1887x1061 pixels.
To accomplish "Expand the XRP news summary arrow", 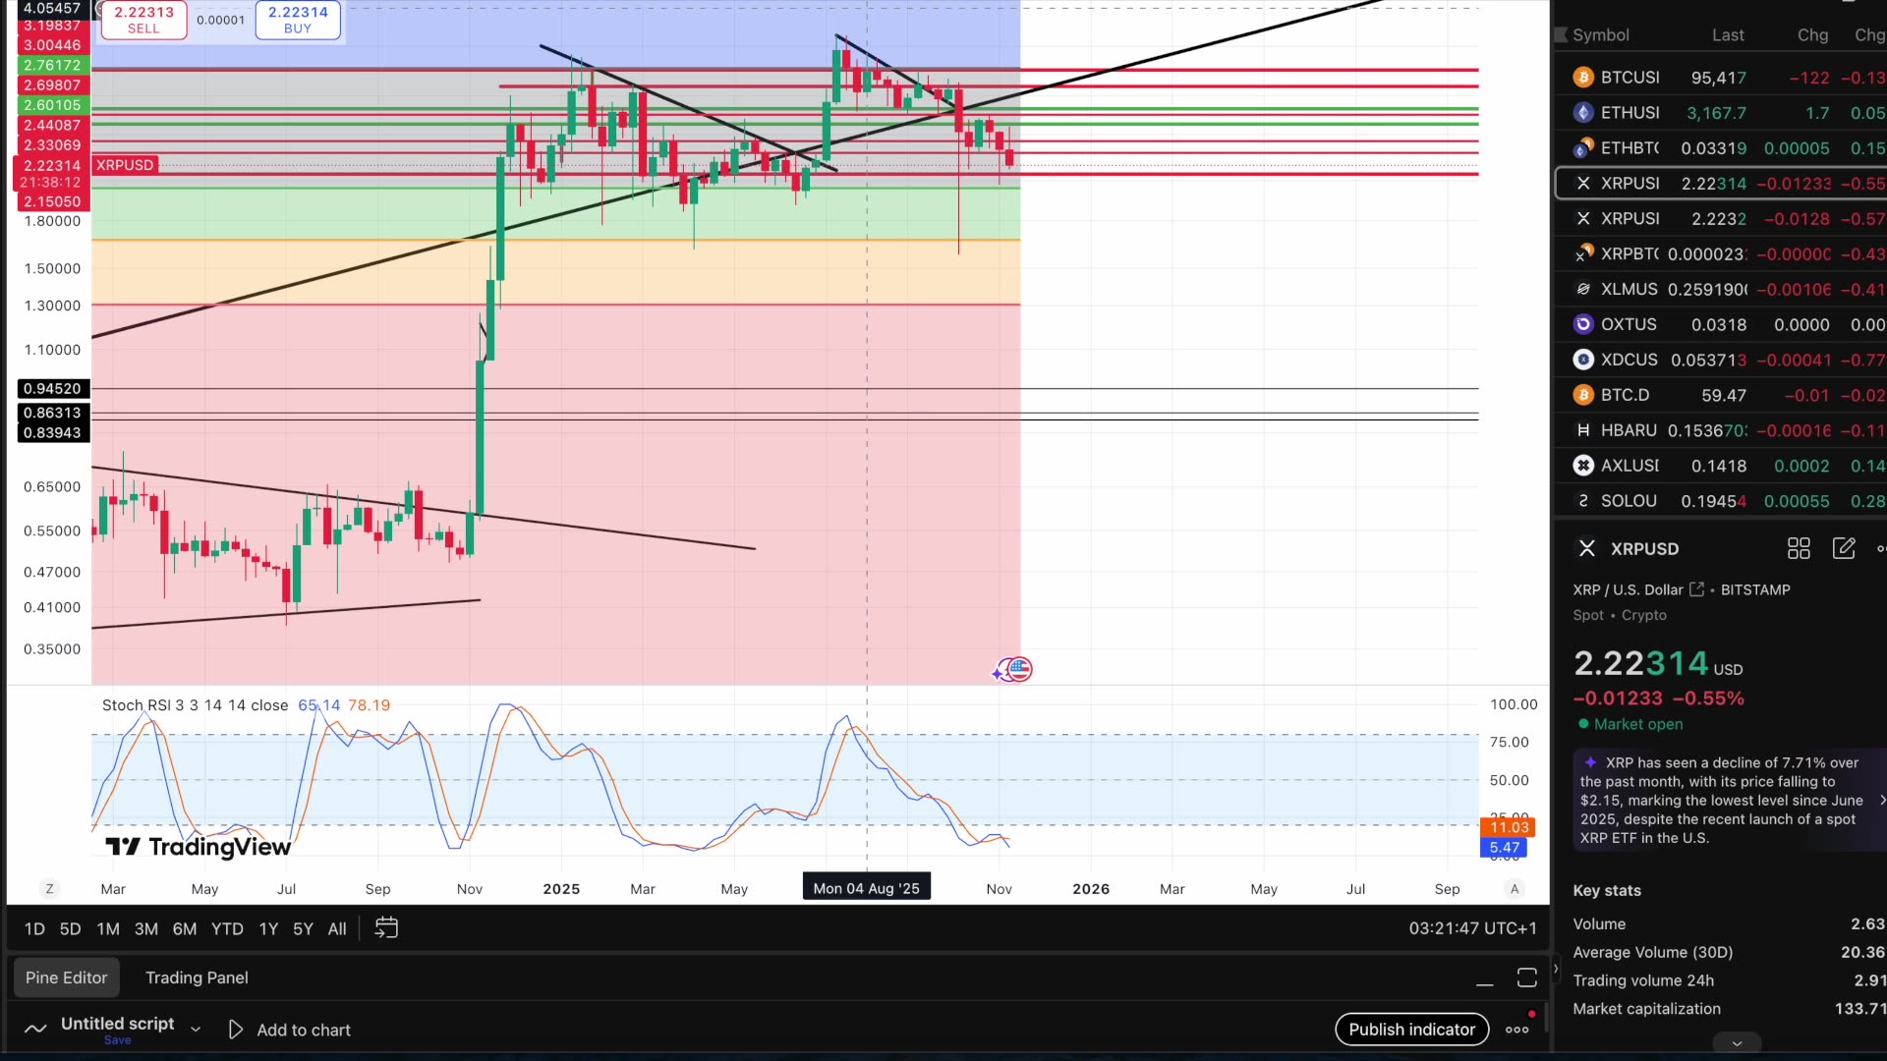I will tap(1881, 801).
